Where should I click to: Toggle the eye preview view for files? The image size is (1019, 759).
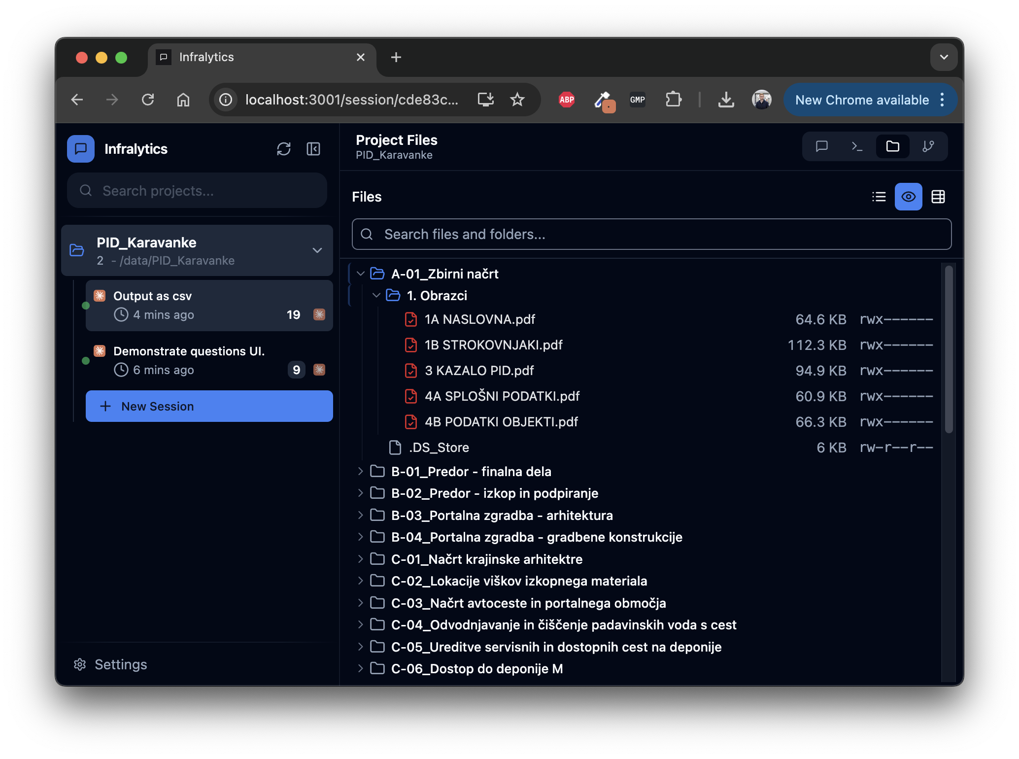(908, 197)
